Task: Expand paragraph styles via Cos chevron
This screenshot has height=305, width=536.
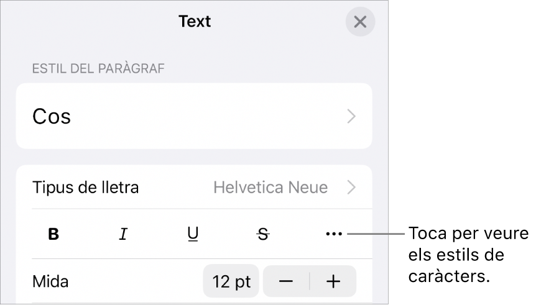Action: pos(352,116)
